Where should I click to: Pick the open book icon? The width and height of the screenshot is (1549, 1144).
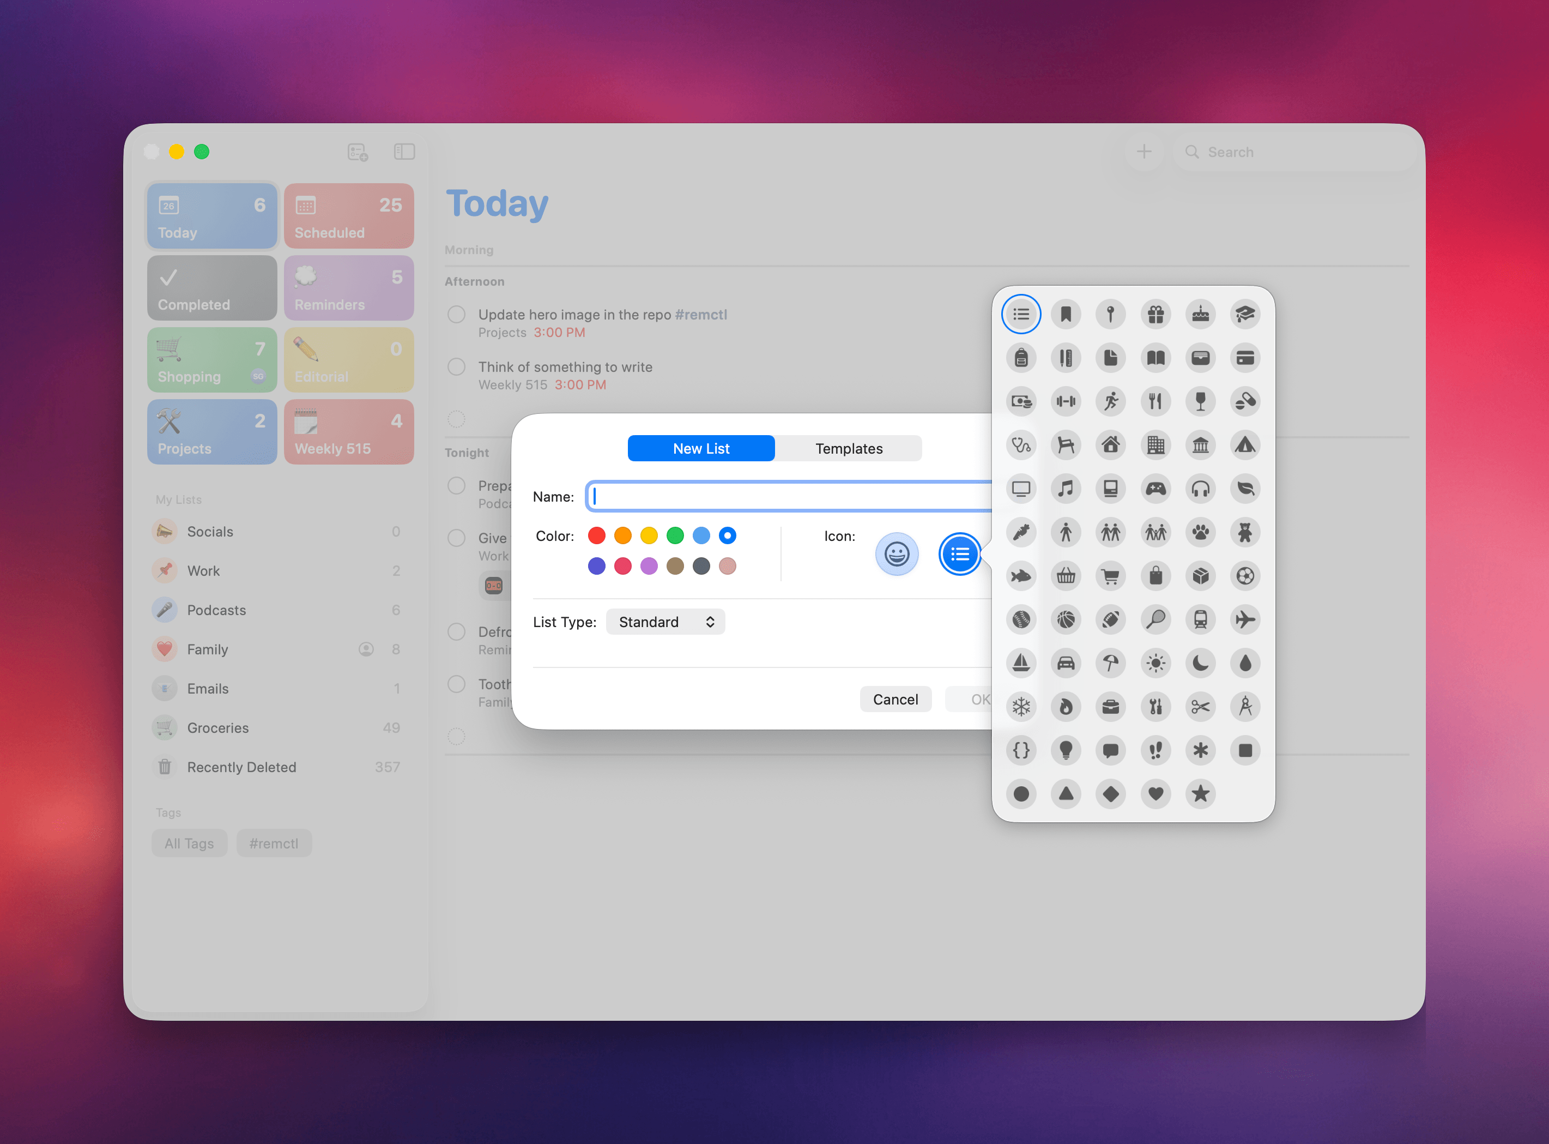click(1156, 358)
